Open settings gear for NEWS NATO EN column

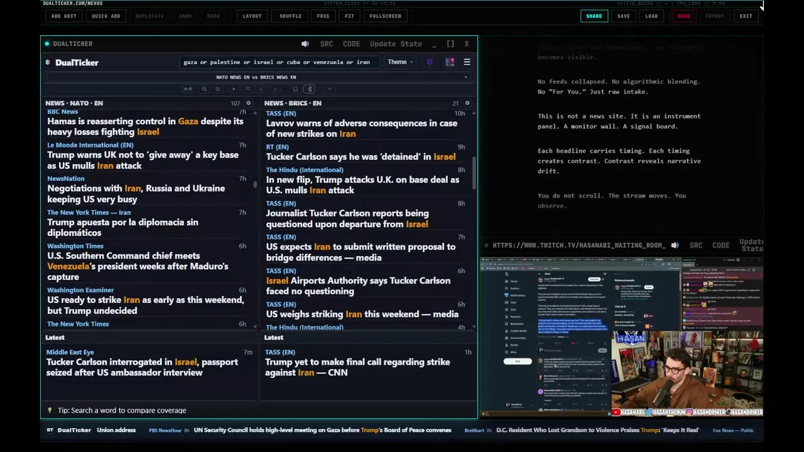point(248,103)
